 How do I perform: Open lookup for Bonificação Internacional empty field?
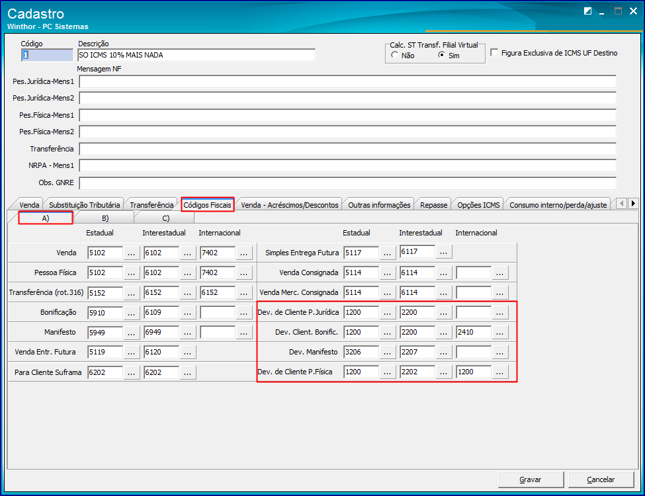coord(244,313)
